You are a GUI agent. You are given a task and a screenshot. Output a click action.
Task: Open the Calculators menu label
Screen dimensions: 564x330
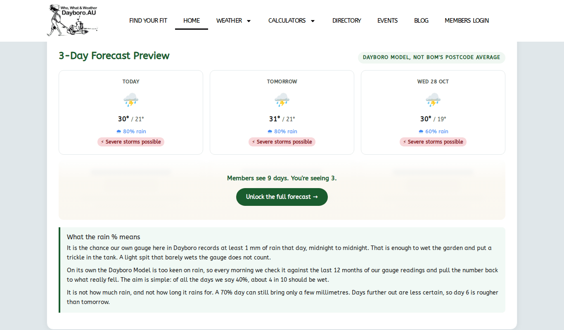click(287, 21)
